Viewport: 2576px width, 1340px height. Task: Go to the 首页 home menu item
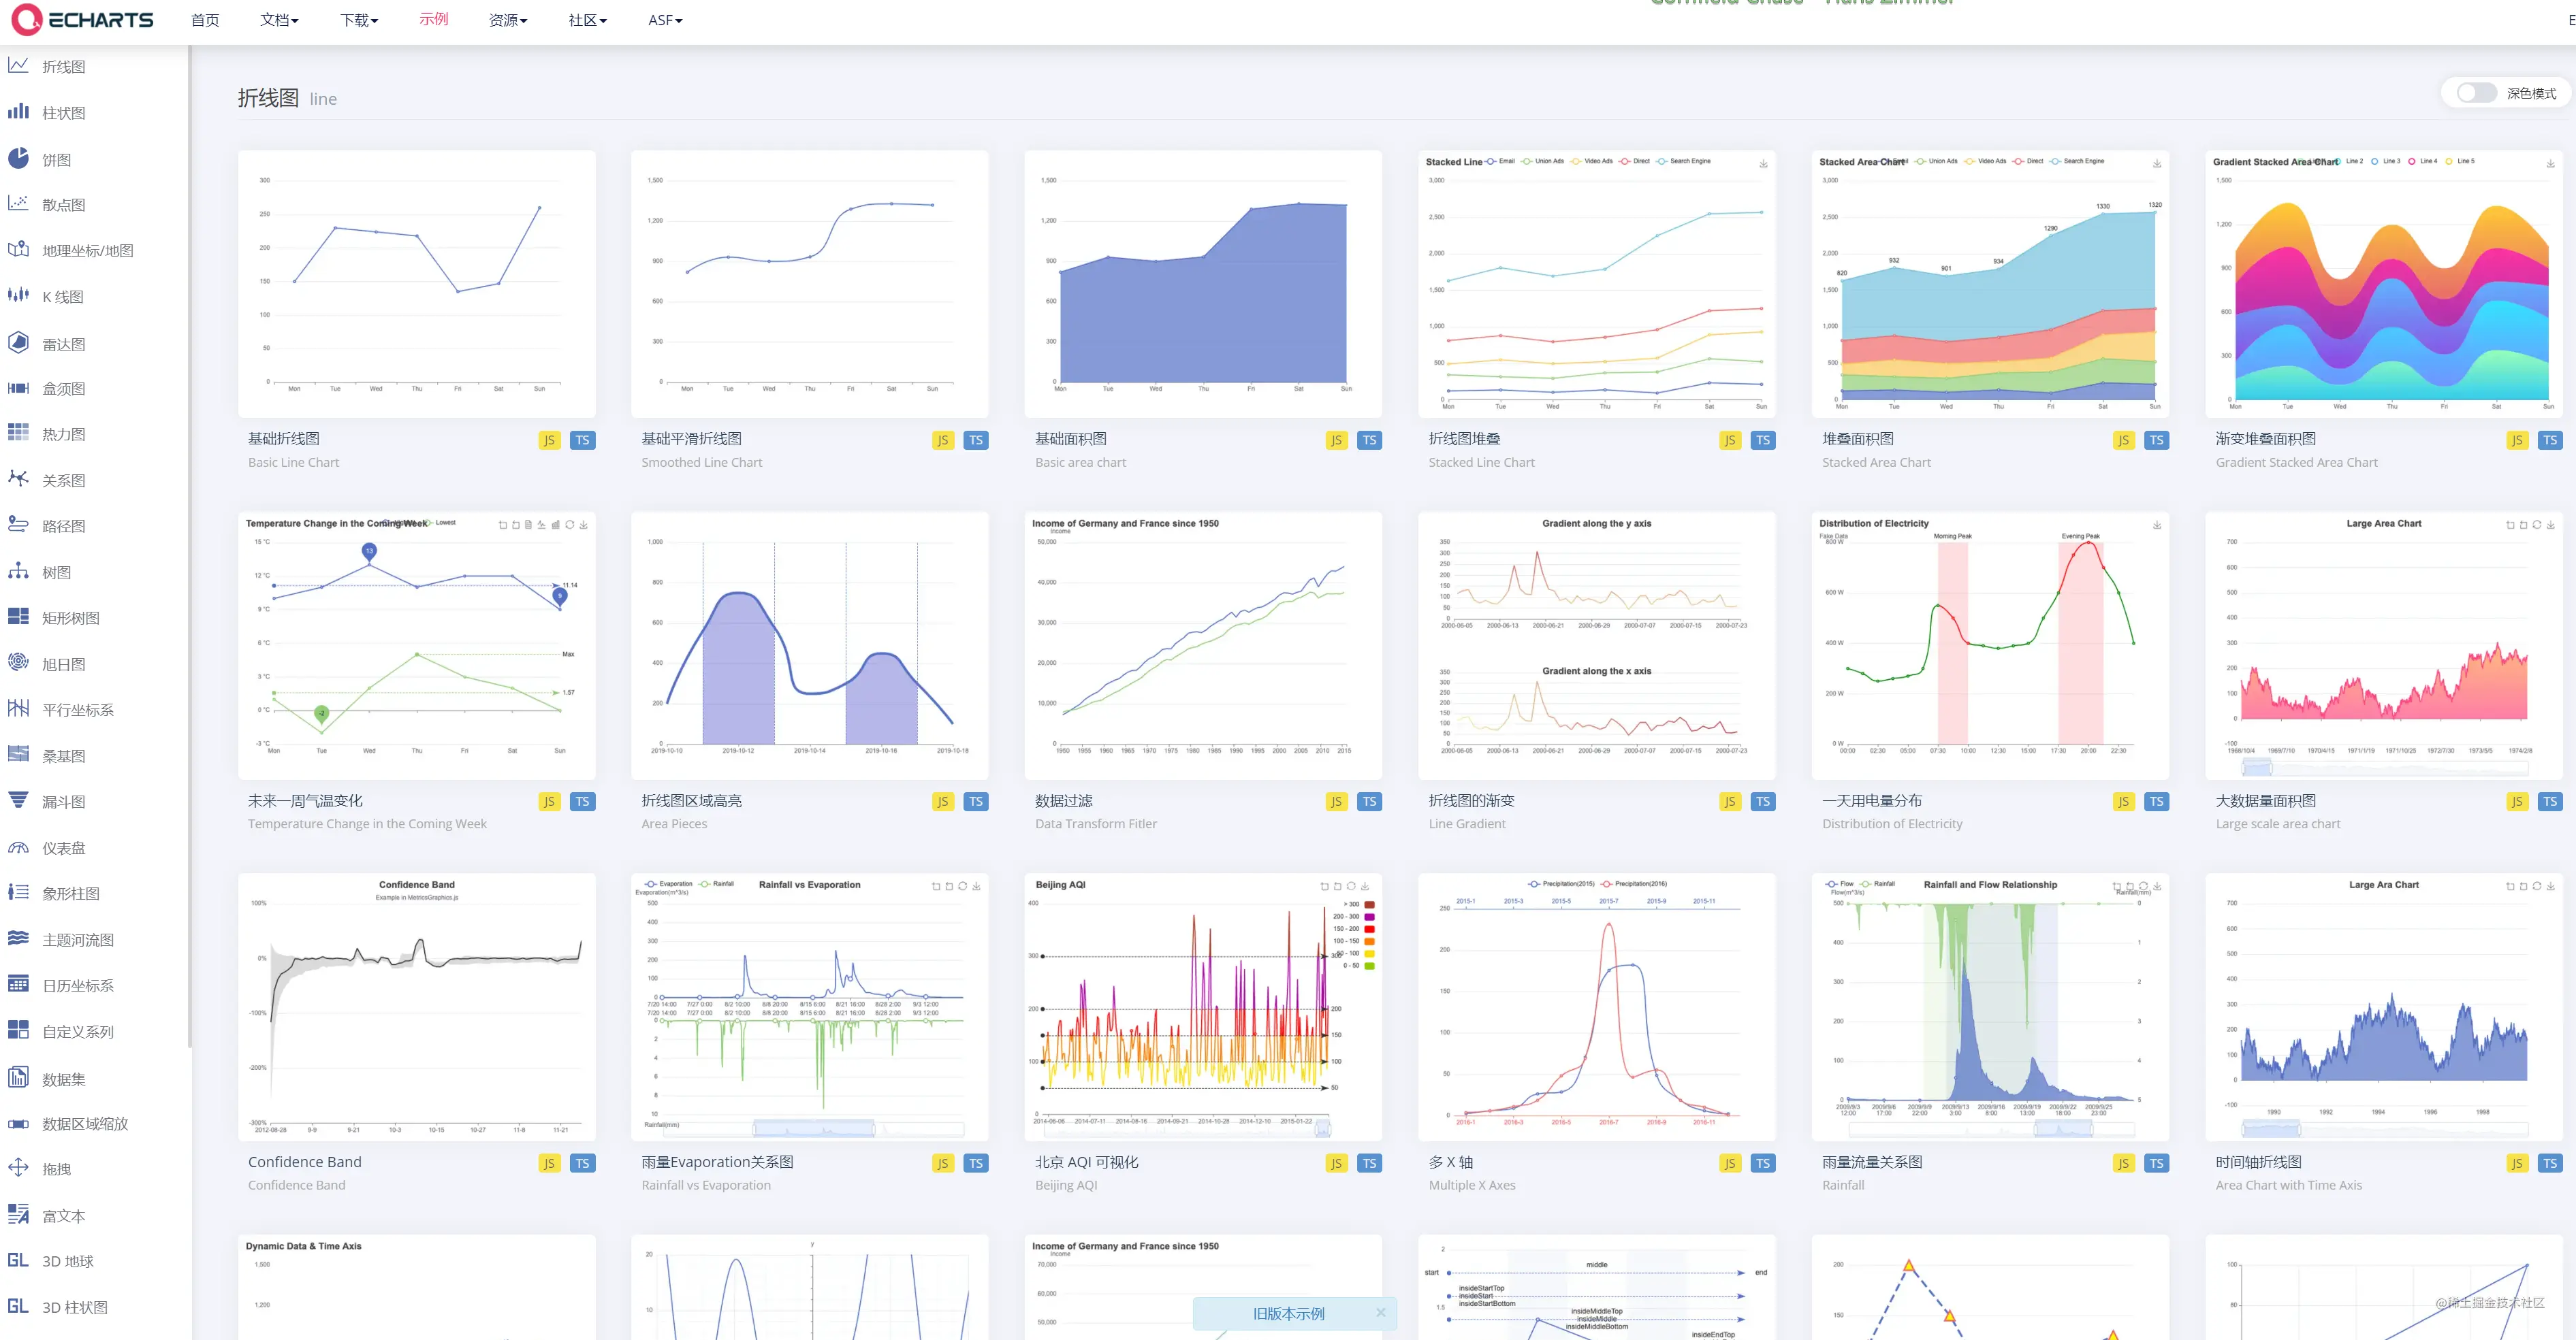[205, 20]
